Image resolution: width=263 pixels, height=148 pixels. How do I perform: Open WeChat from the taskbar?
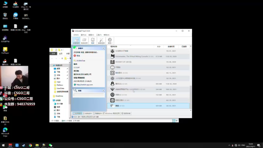coord(51,145)
